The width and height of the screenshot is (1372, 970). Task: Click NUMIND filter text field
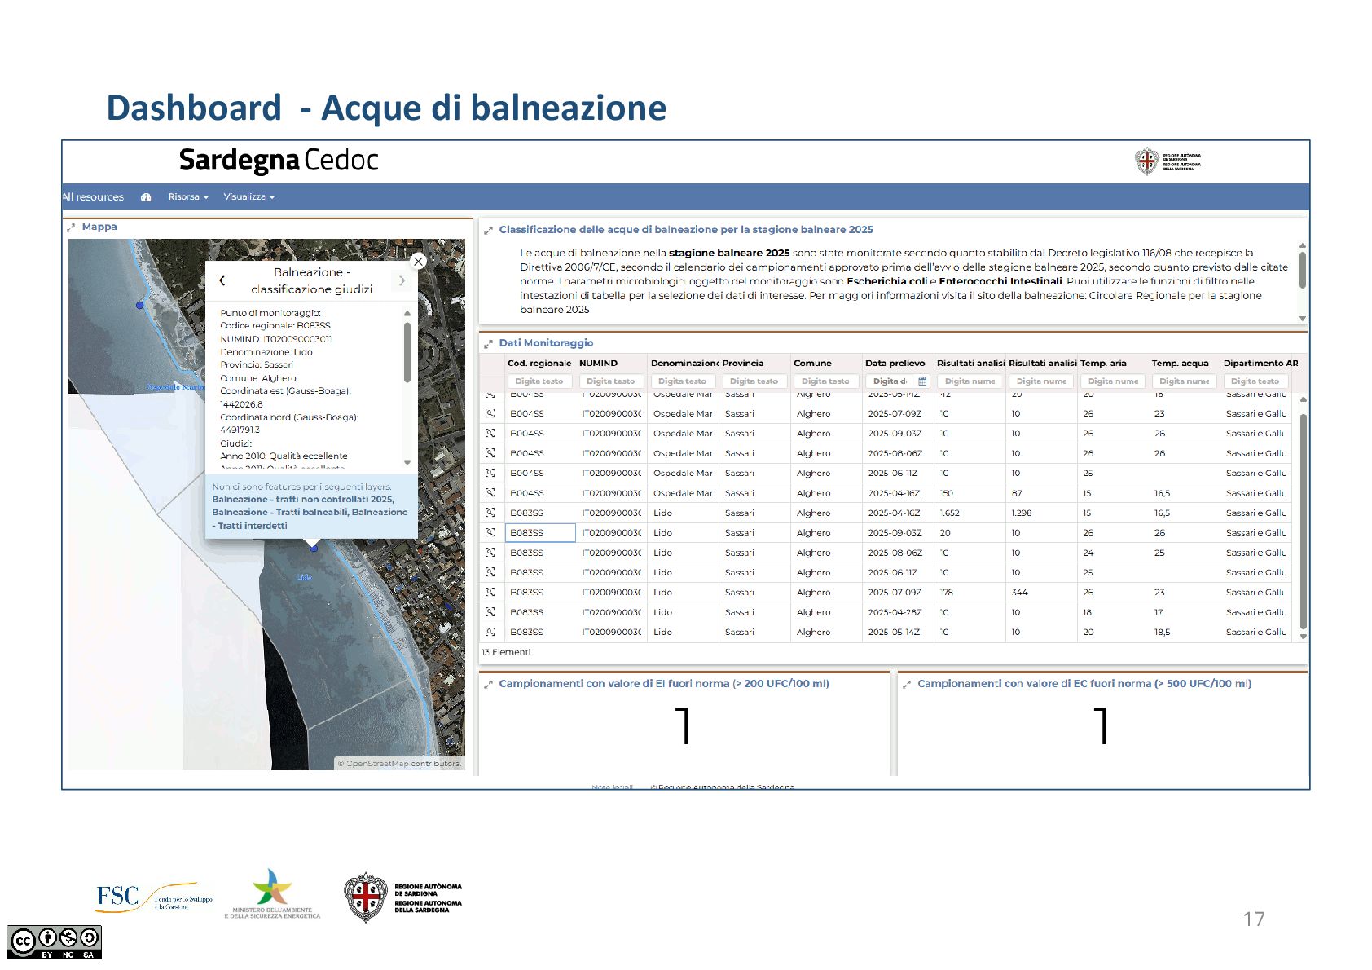(x=611, y=381)
